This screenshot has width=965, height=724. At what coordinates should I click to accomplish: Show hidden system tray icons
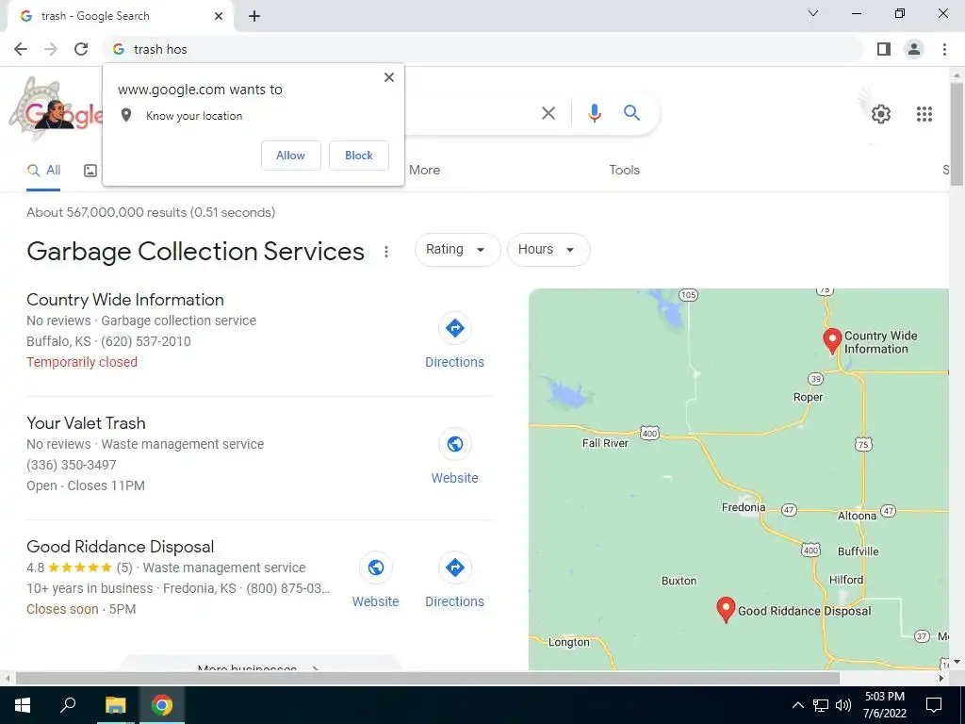coord(797,705)
